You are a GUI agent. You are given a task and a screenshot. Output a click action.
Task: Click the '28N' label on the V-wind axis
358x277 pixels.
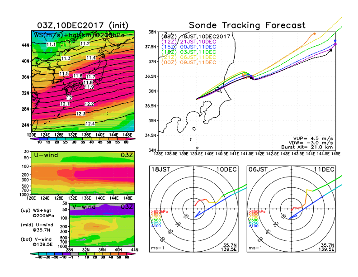70,250
